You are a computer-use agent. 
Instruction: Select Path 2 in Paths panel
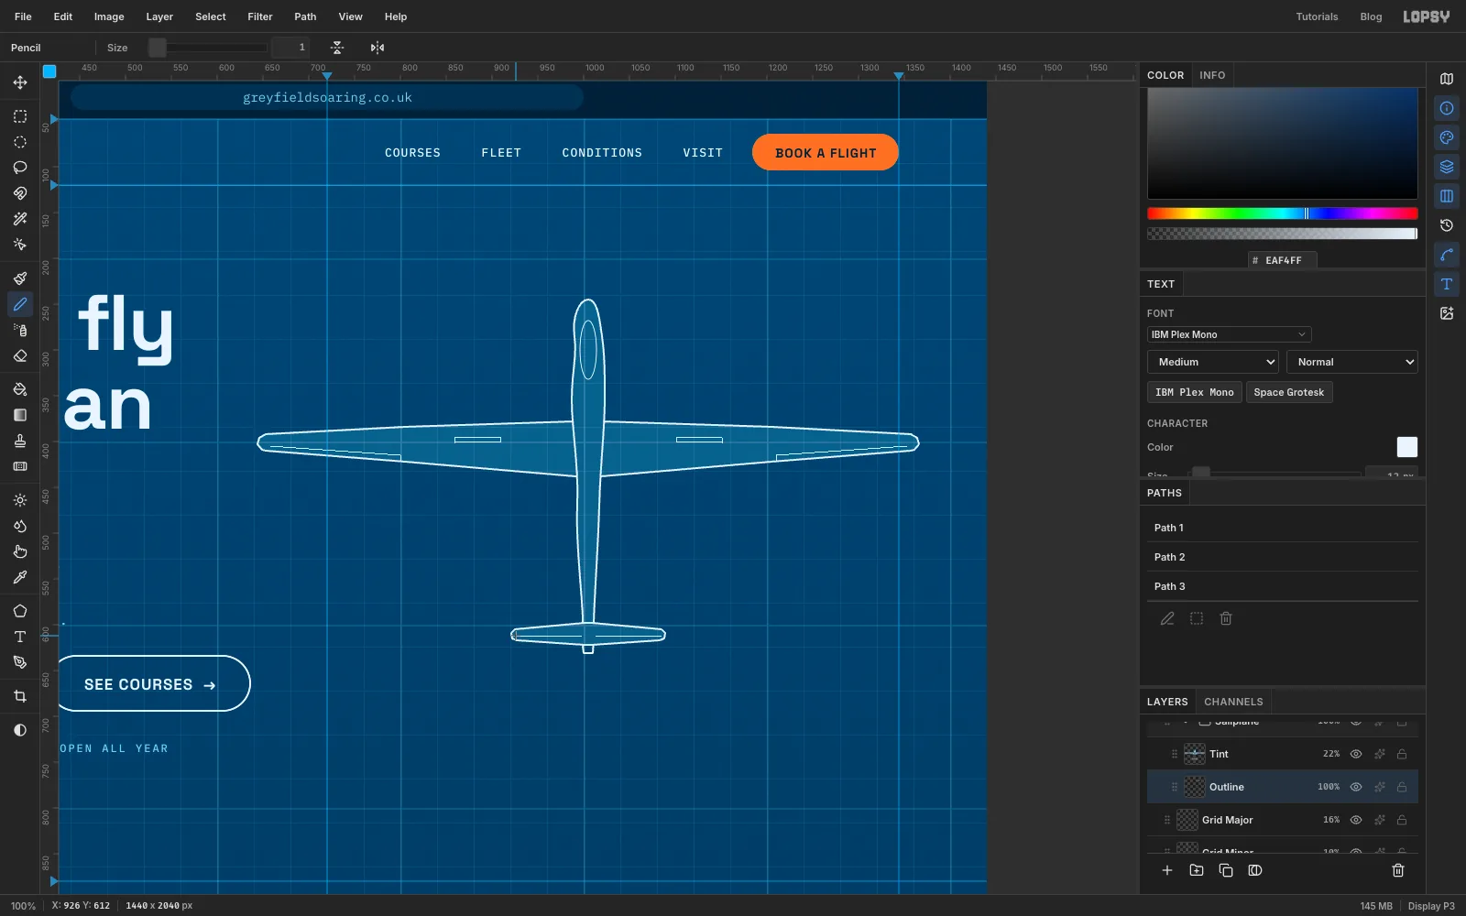pyautogui.click(x=1283, y=557)
